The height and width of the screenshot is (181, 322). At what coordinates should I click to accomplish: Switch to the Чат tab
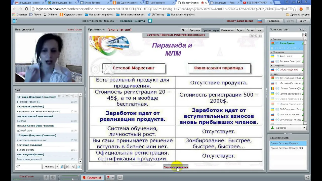click(x=184, y=30)
